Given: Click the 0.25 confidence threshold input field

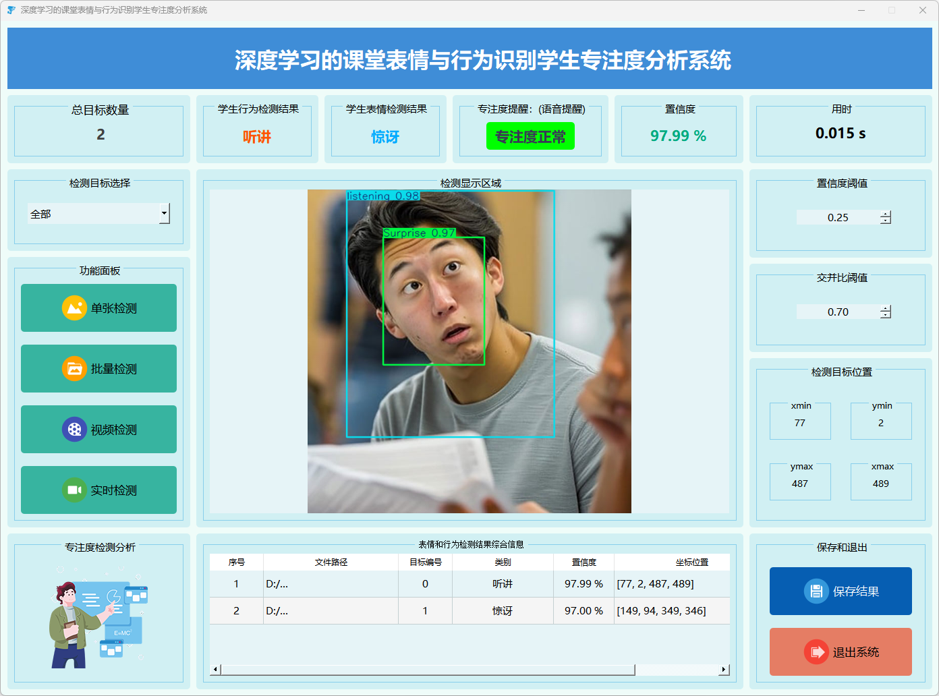Looking at the screenshot, I should [838, 217].
